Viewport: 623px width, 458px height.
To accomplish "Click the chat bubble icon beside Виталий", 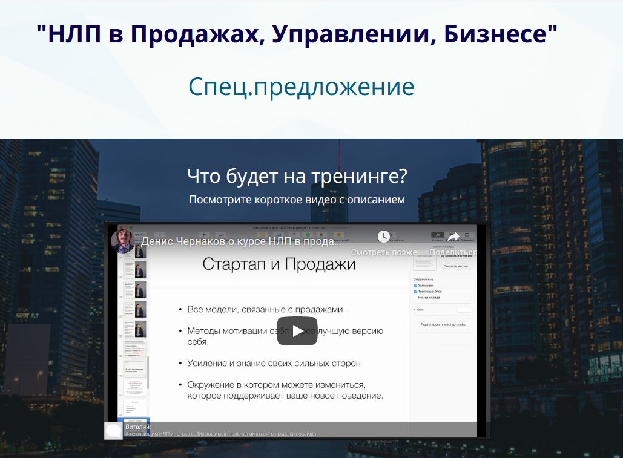I will tap(113, 430).
